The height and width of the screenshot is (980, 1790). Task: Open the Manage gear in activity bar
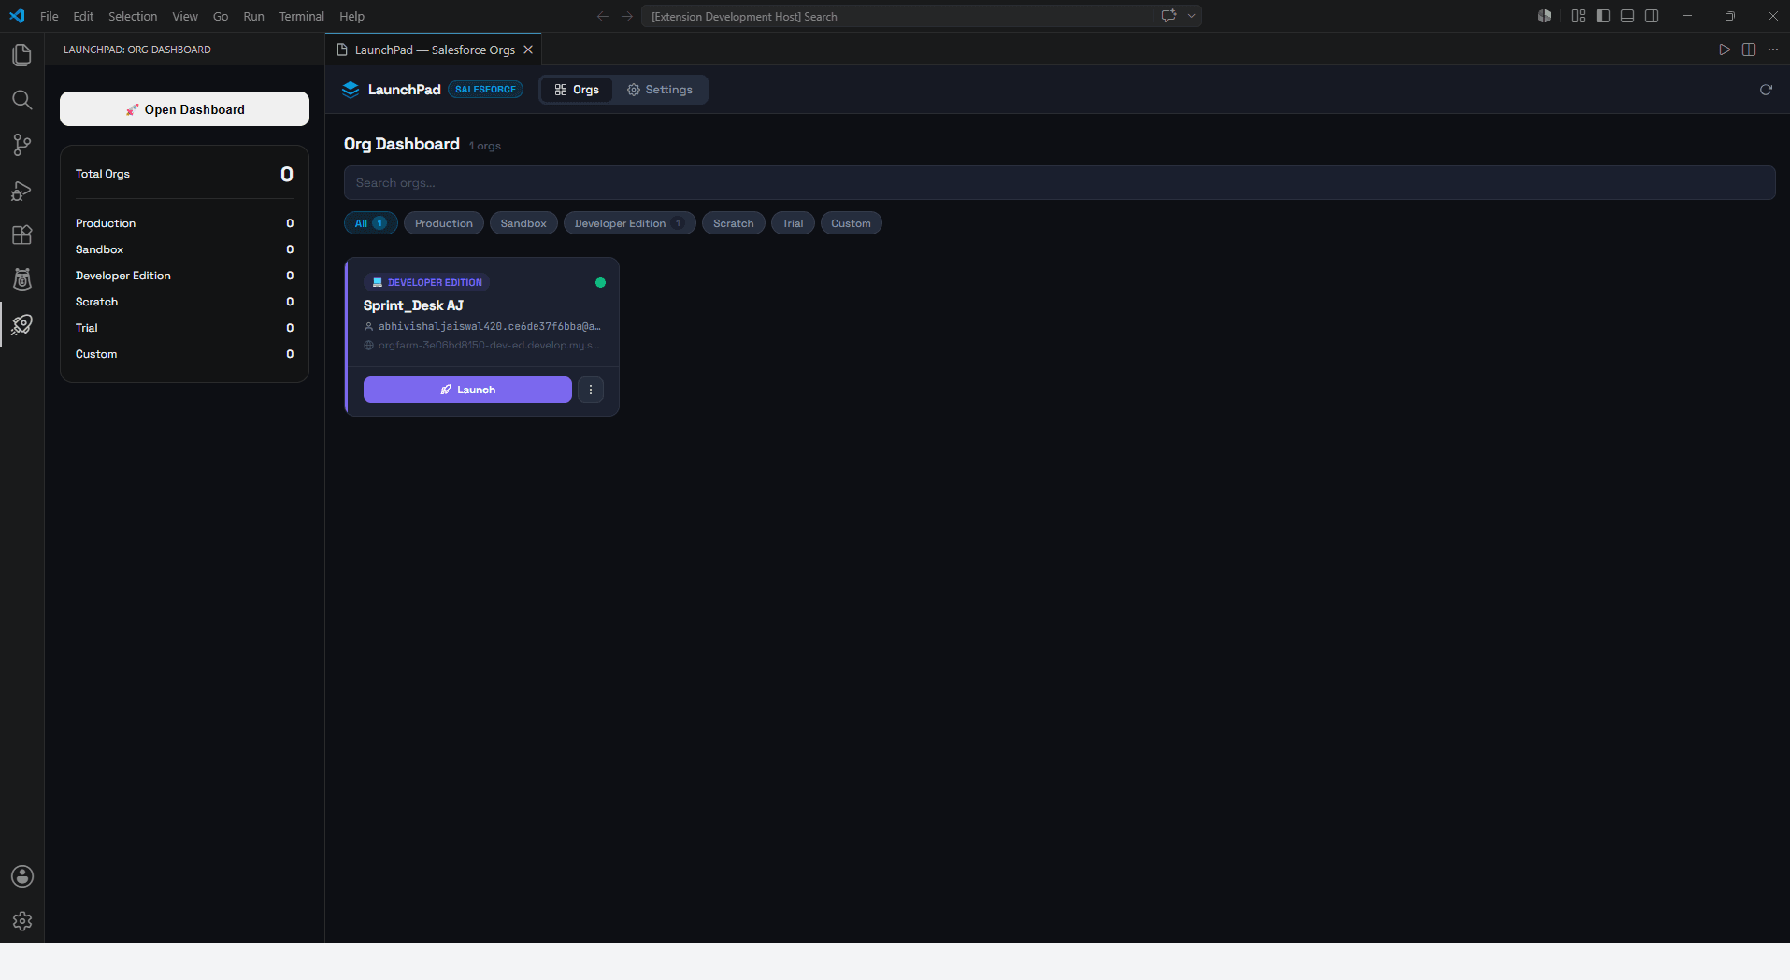[21, 921]
